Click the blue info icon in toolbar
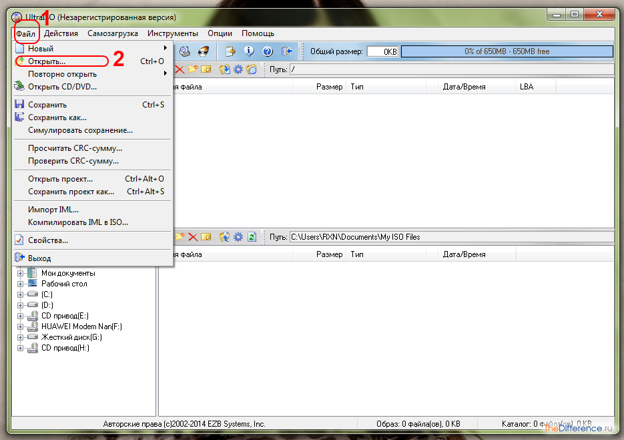 [249, 51]
